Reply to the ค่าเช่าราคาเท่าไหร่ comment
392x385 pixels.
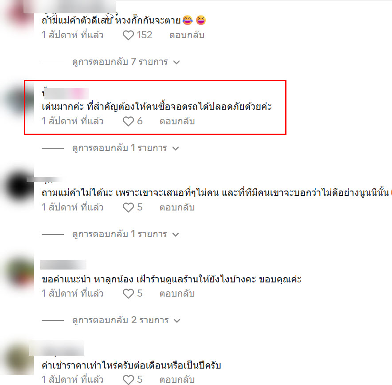(177, 380)
